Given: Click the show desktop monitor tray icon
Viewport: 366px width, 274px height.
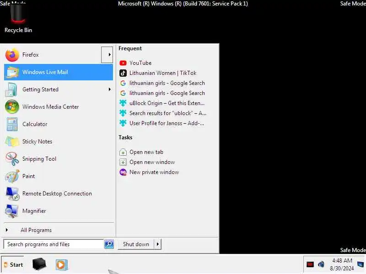Looking at the screenshot, I should tap(361, 264).
